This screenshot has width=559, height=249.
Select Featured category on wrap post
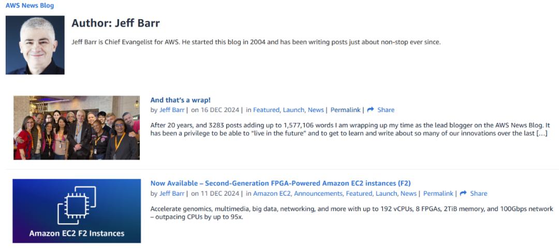tap(266, 110)
